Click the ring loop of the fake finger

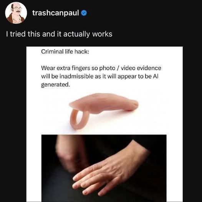(79, 119)
